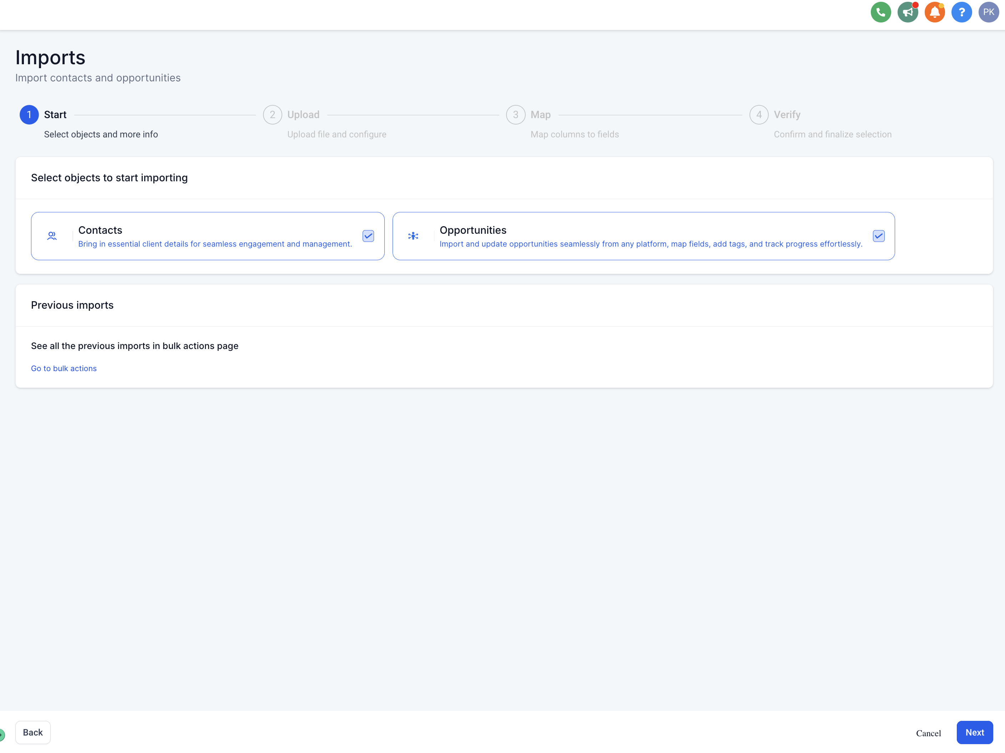Select the Opportunities import card
Viewport: 1005px width, 753px height.
pyautogui.click(x=636, y=236)
